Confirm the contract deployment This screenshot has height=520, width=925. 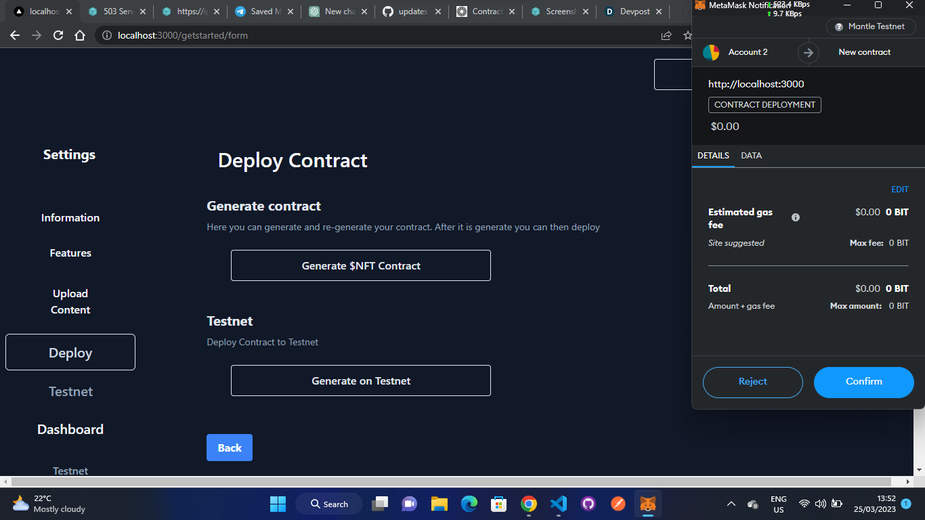[863, 382]
